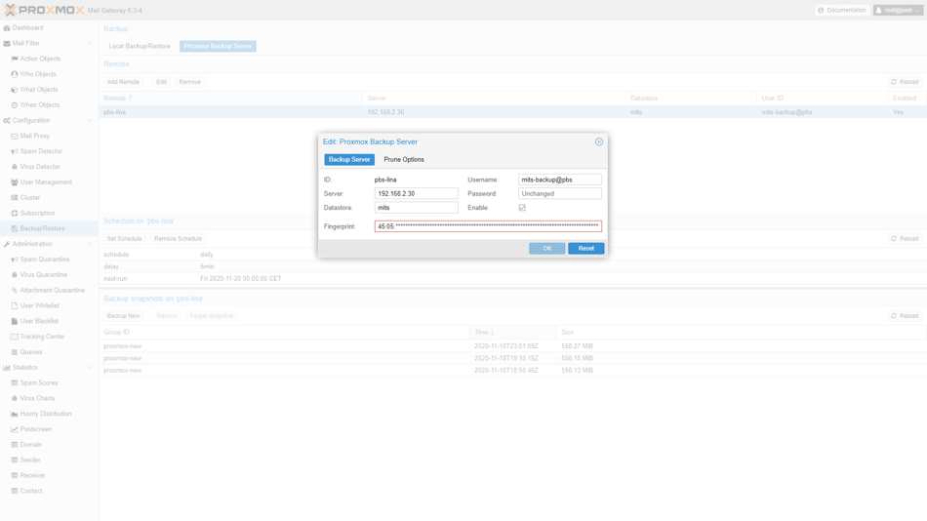Click the Reset button in the dialog

585,249
